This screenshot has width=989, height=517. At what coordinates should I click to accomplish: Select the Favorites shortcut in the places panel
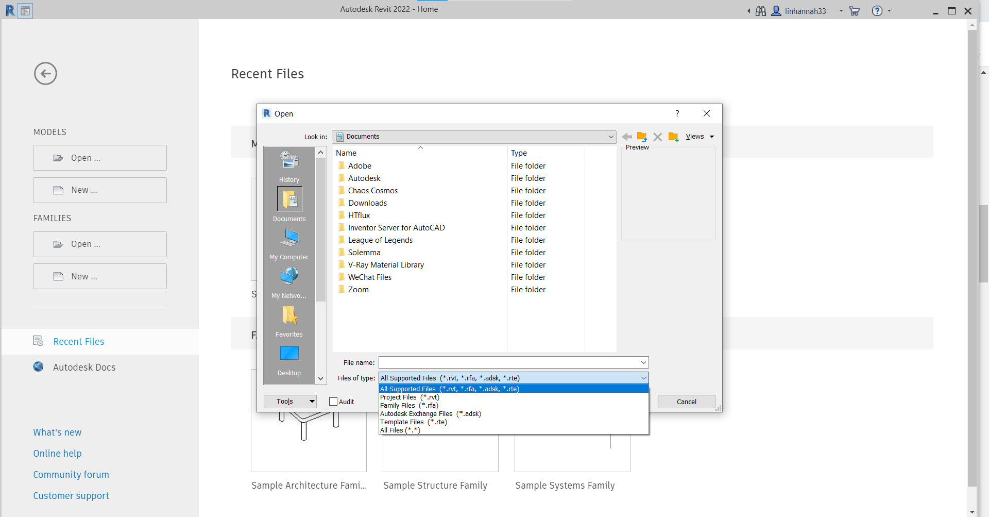point(289,320)
